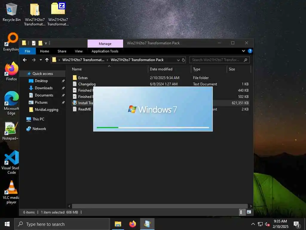Image resolution: width=306 pixels, height=230 pixels.
Task: Click 621,351 KB size of selected file
Action: [x=240, y=103]
